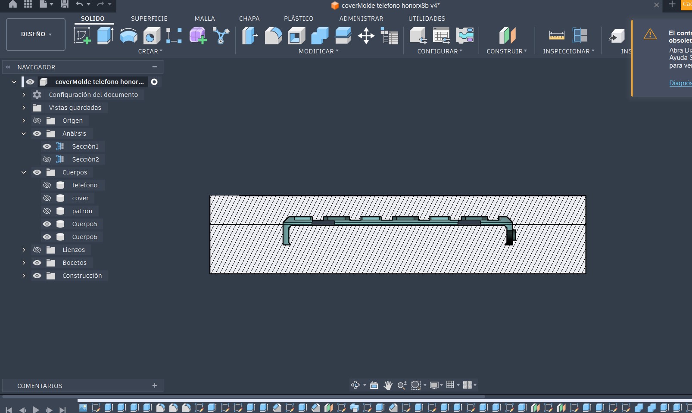Show the hidden Sección2 analysis
Viewport: 692px width, 413px height.
coord(47,159)
